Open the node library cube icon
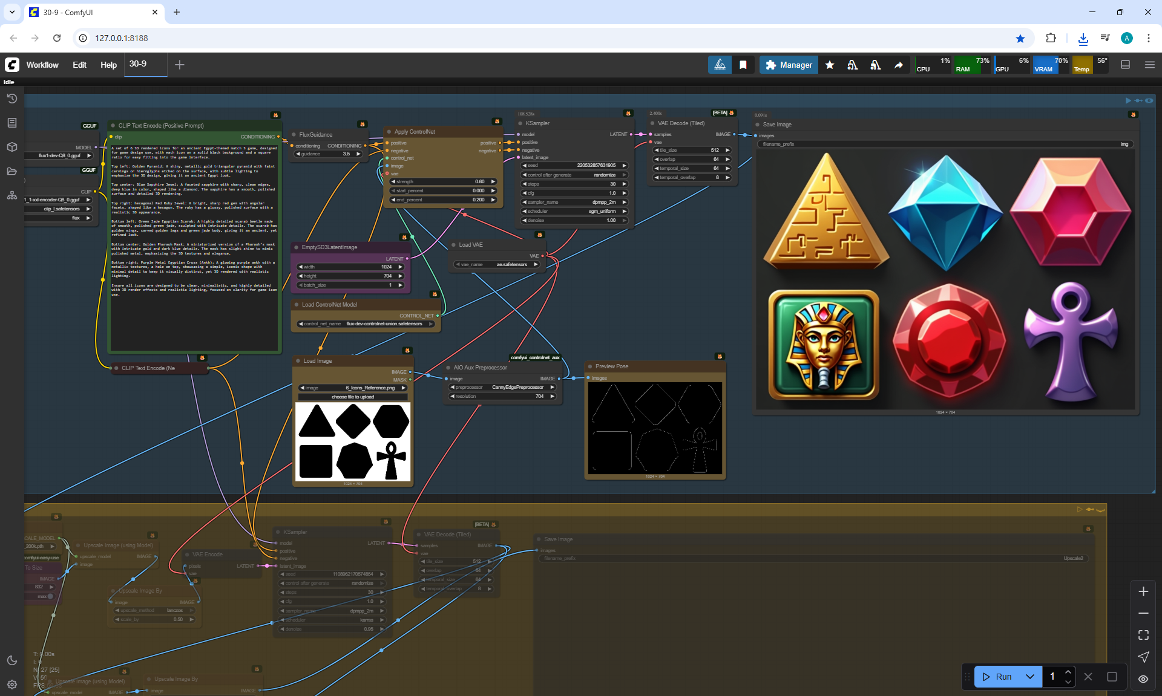 [11, 147]
